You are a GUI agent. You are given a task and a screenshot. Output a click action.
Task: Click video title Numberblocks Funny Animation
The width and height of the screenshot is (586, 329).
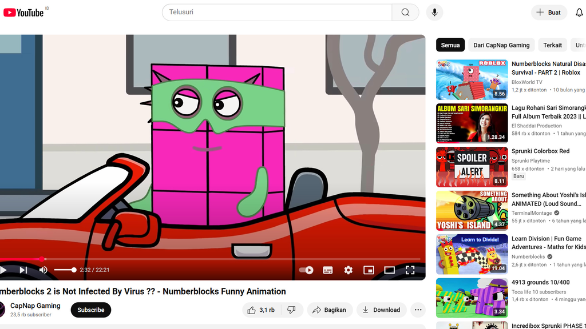point(142,291)
